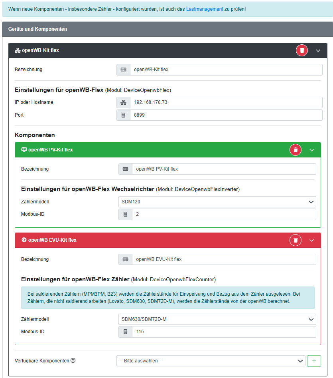The image size is (333, 378).
Task: Edit the Port field showing 8899
Action: (x=226, y=115)
